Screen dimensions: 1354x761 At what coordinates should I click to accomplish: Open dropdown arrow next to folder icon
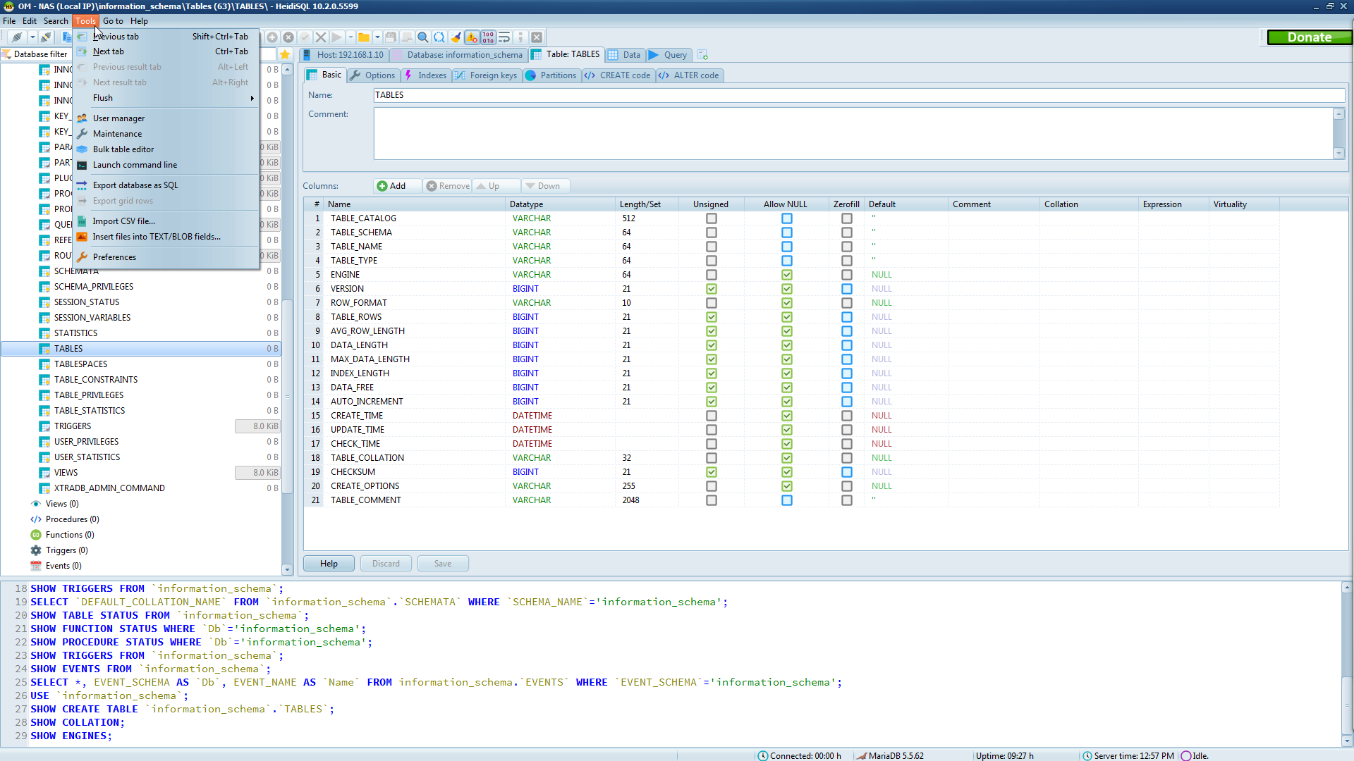(x=377, y=37)
